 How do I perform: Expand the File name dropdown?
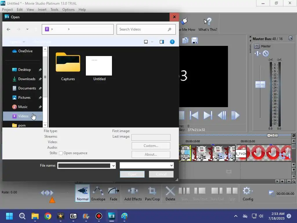coord(113,166)
